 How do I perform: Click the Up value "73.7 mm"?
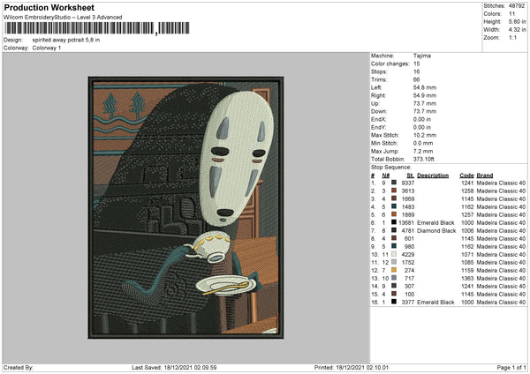(x=425, y=103)
